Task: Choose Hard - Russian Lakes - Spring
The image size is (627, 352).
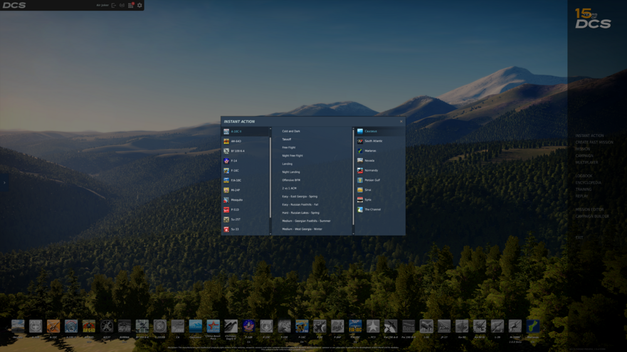Action: 300,212
